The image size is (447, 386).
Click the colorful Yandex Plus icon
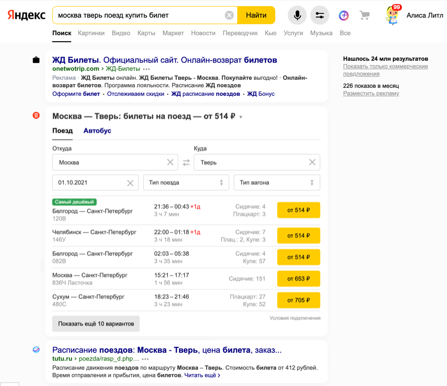343,16
